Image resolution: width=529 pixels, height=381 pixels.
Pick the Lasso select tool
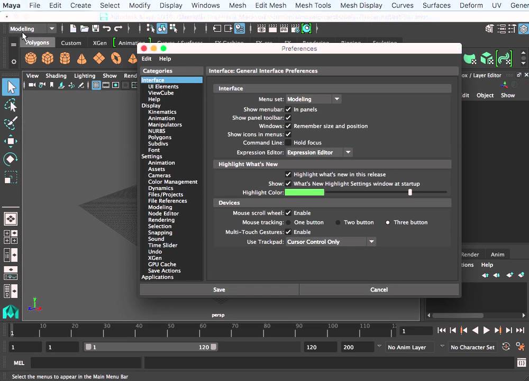(x=11, y=105)
